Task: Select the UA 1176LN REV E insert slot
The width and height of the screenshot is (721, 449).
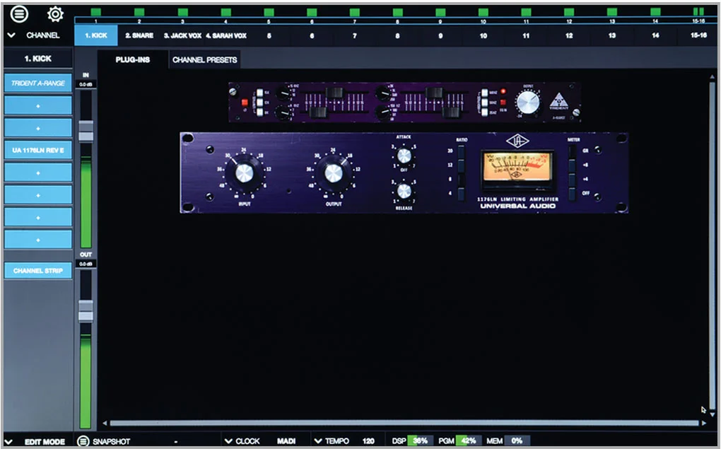Action: pyautogui.click(x=38, y=151)
